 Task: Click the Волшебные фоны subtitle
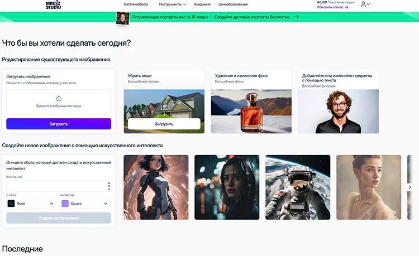click(229, 81)
